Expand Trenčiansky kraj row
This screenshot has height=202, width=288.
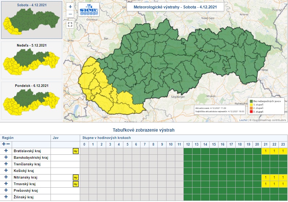(x=6, y=164)
